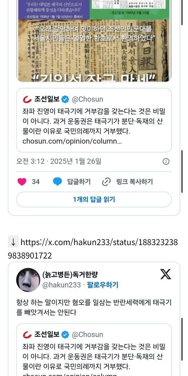Click the @hakun233 handle
The width and height of the screenshot is (188, 376).
tap(61, 285)
